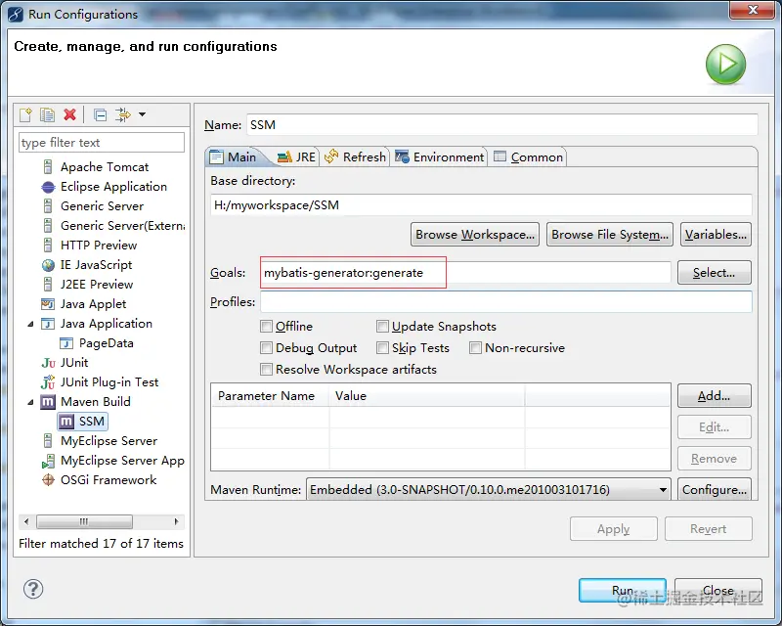This screenshot has height=626, width=782.
Task: Click the Configure Maven runtime button
Action: click(715, 490)
